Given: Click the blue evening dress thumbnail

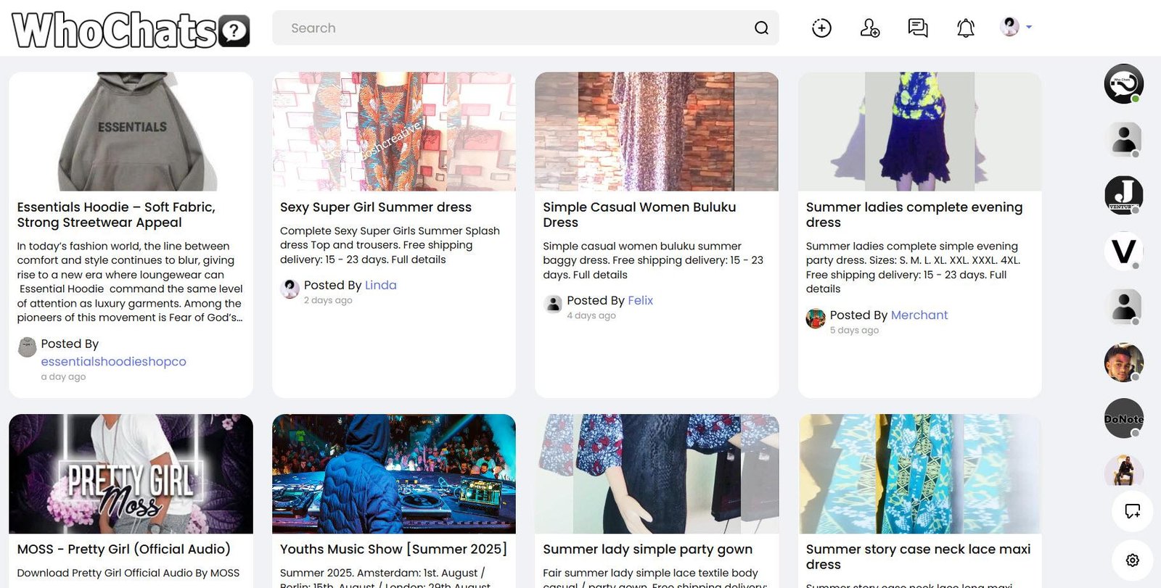Looking at the screenshot, I should point(920,131).
